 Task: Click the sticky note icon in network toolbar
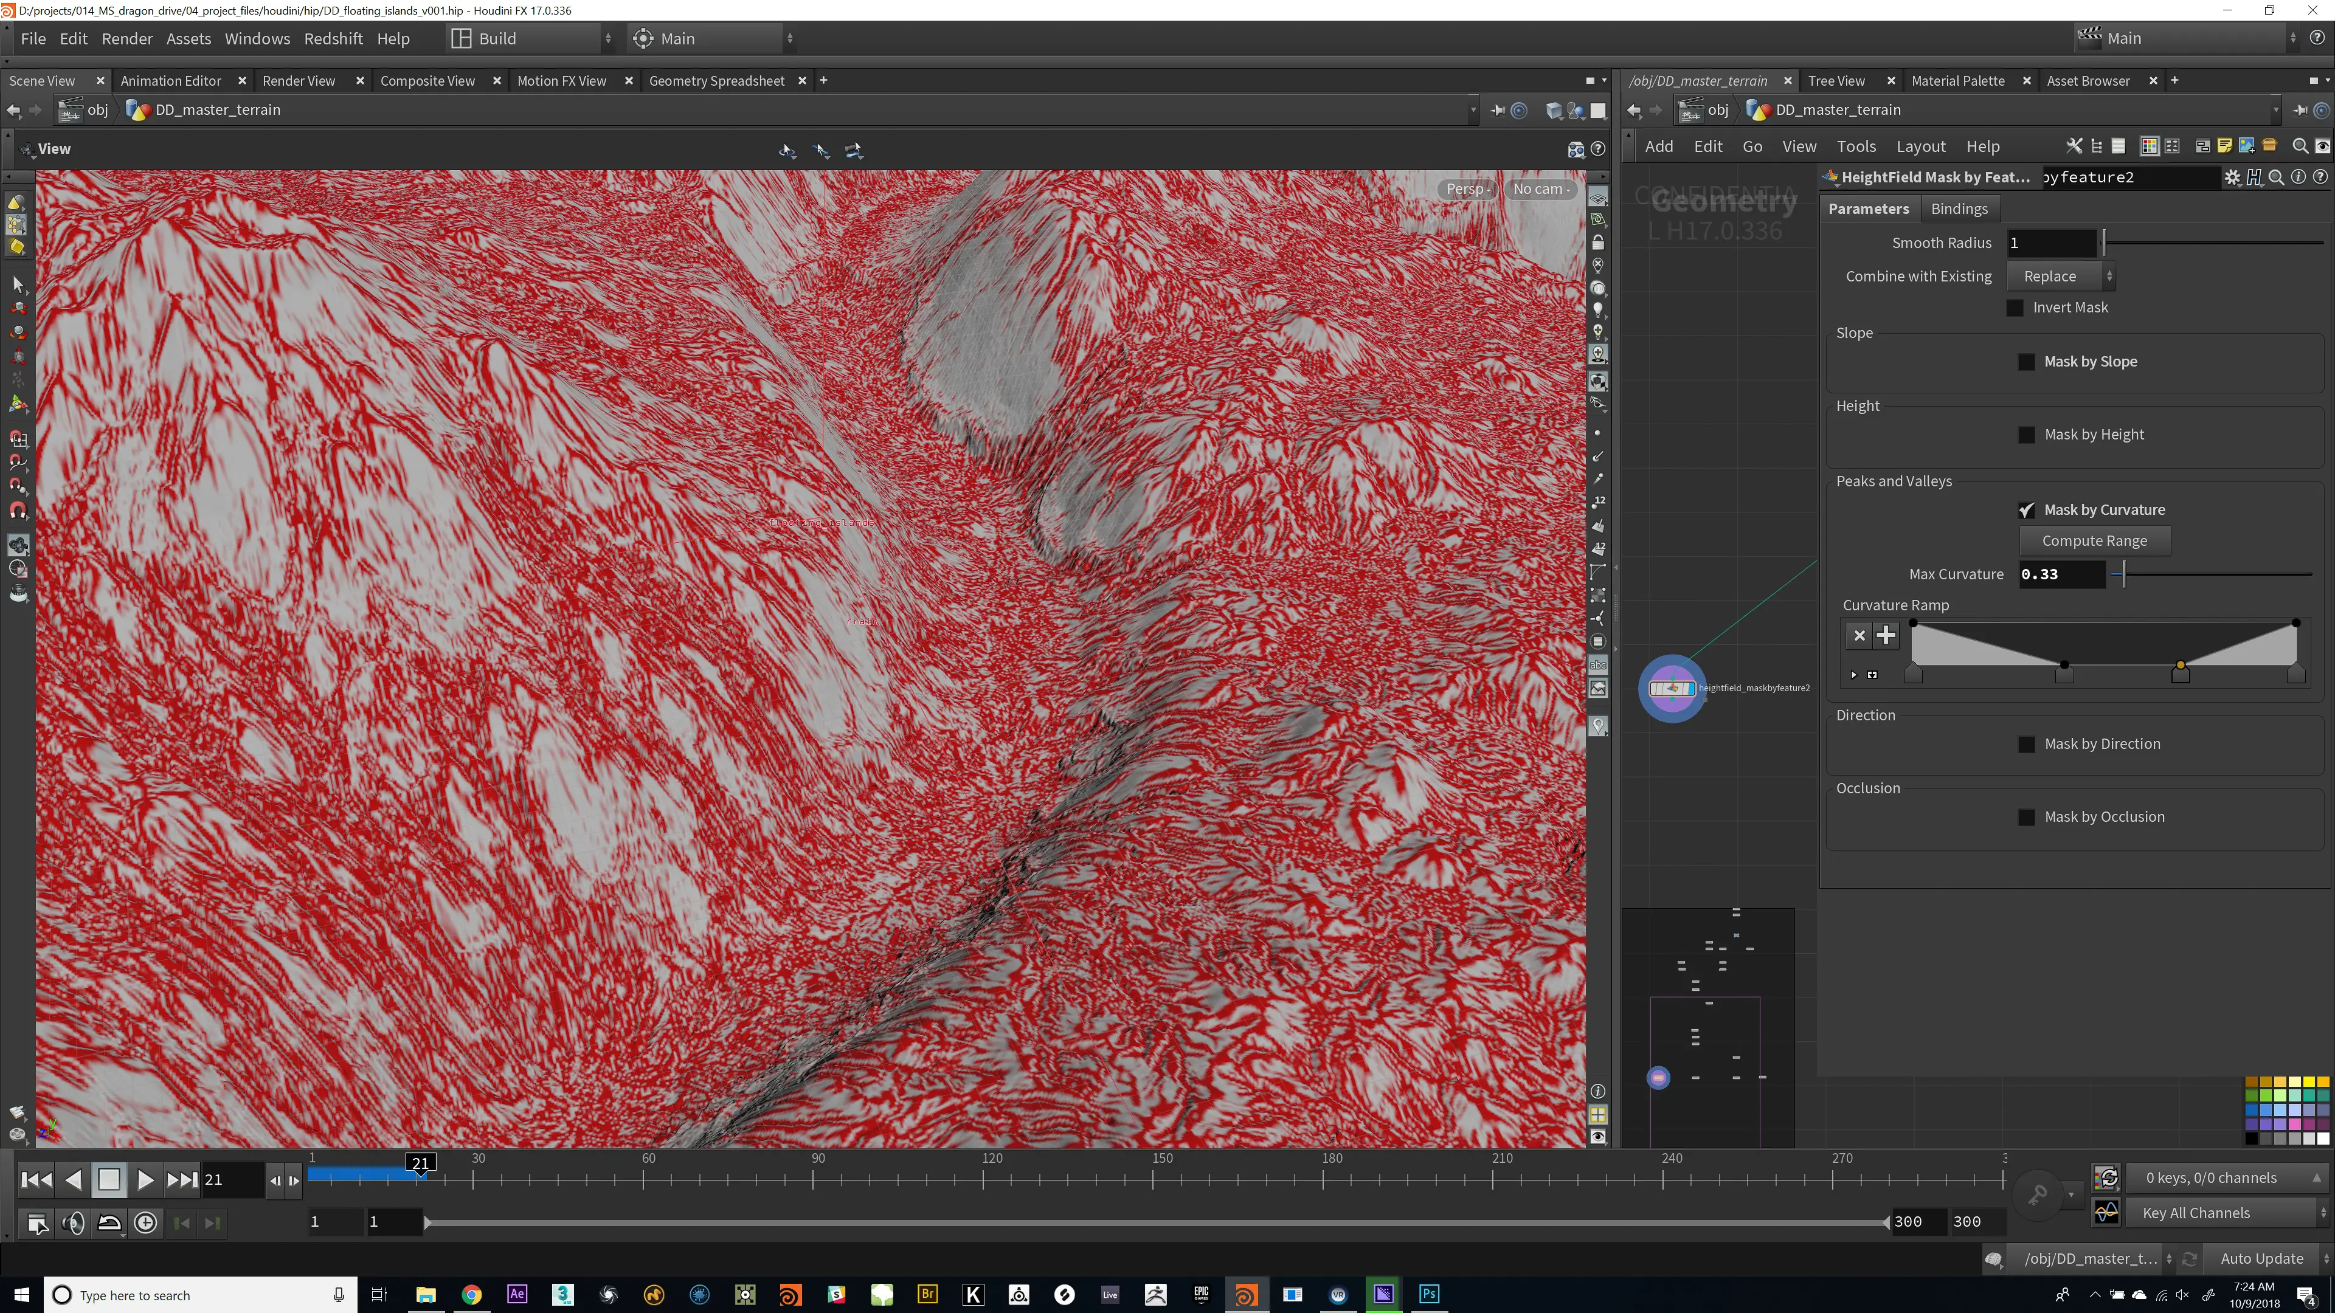2224,146
